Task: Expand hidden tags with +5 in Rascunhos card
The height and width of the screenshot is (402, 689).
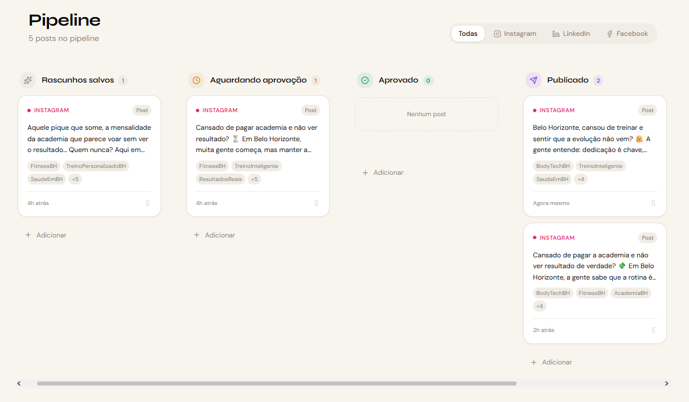Action: click(x=75, y=179)
